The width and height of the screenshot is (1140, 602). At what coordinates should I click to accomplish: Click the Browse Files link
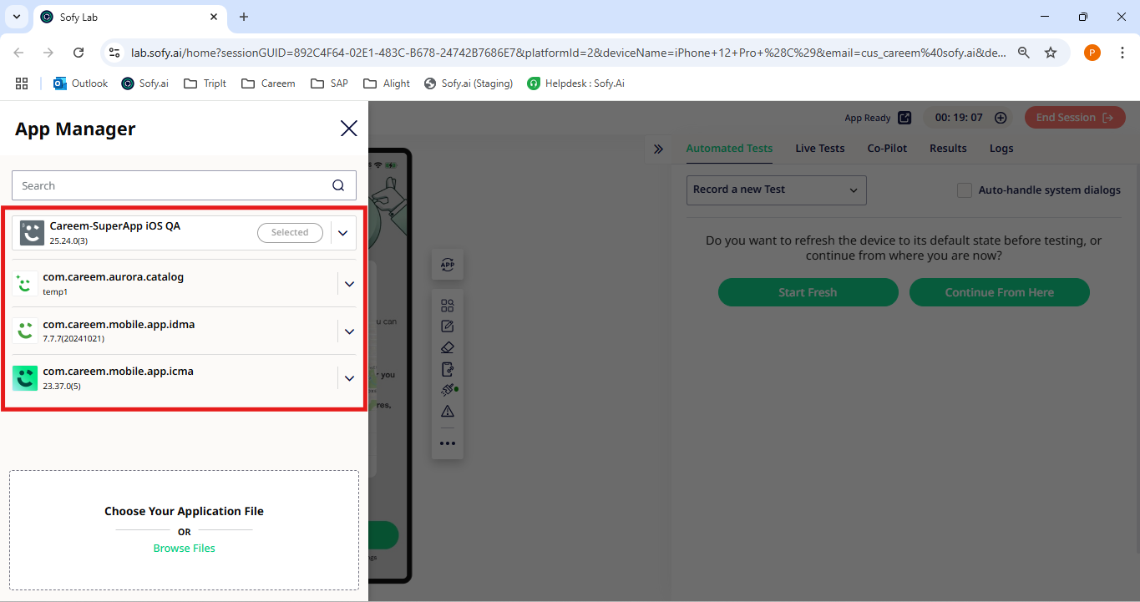184,549
